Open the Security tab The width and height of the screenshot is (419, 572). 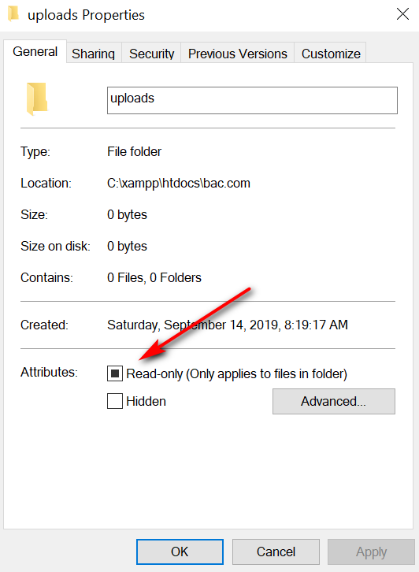click(152, 54)
